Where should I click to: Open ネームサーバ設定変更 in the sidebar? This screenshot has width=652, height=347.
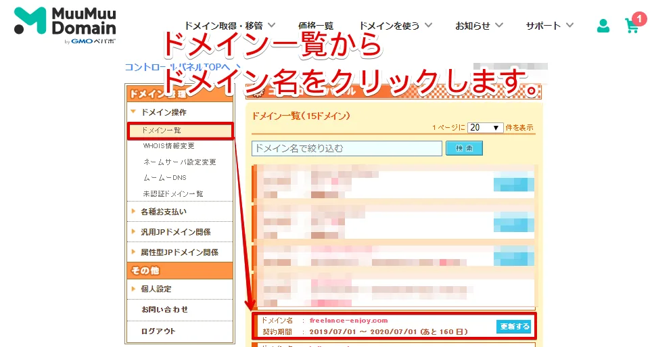pos(180,162)
